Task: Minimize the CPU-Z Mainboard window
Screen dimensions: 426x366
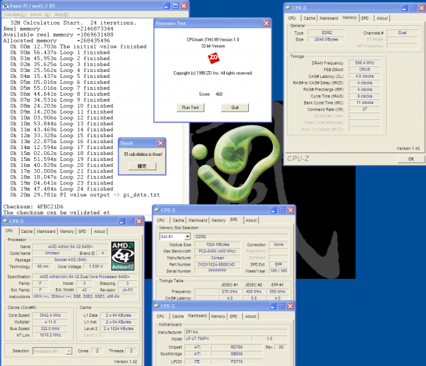Action: 273,306
